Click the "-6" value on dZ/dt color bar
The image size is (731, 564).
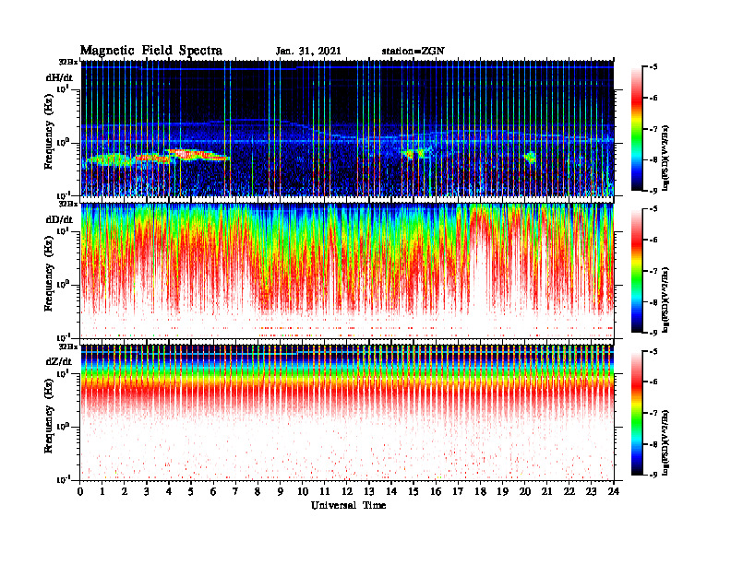tap(653, 382)
